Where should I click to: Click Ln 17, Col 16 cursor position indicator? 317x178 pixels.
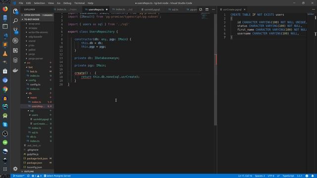(x=245, y=176)
